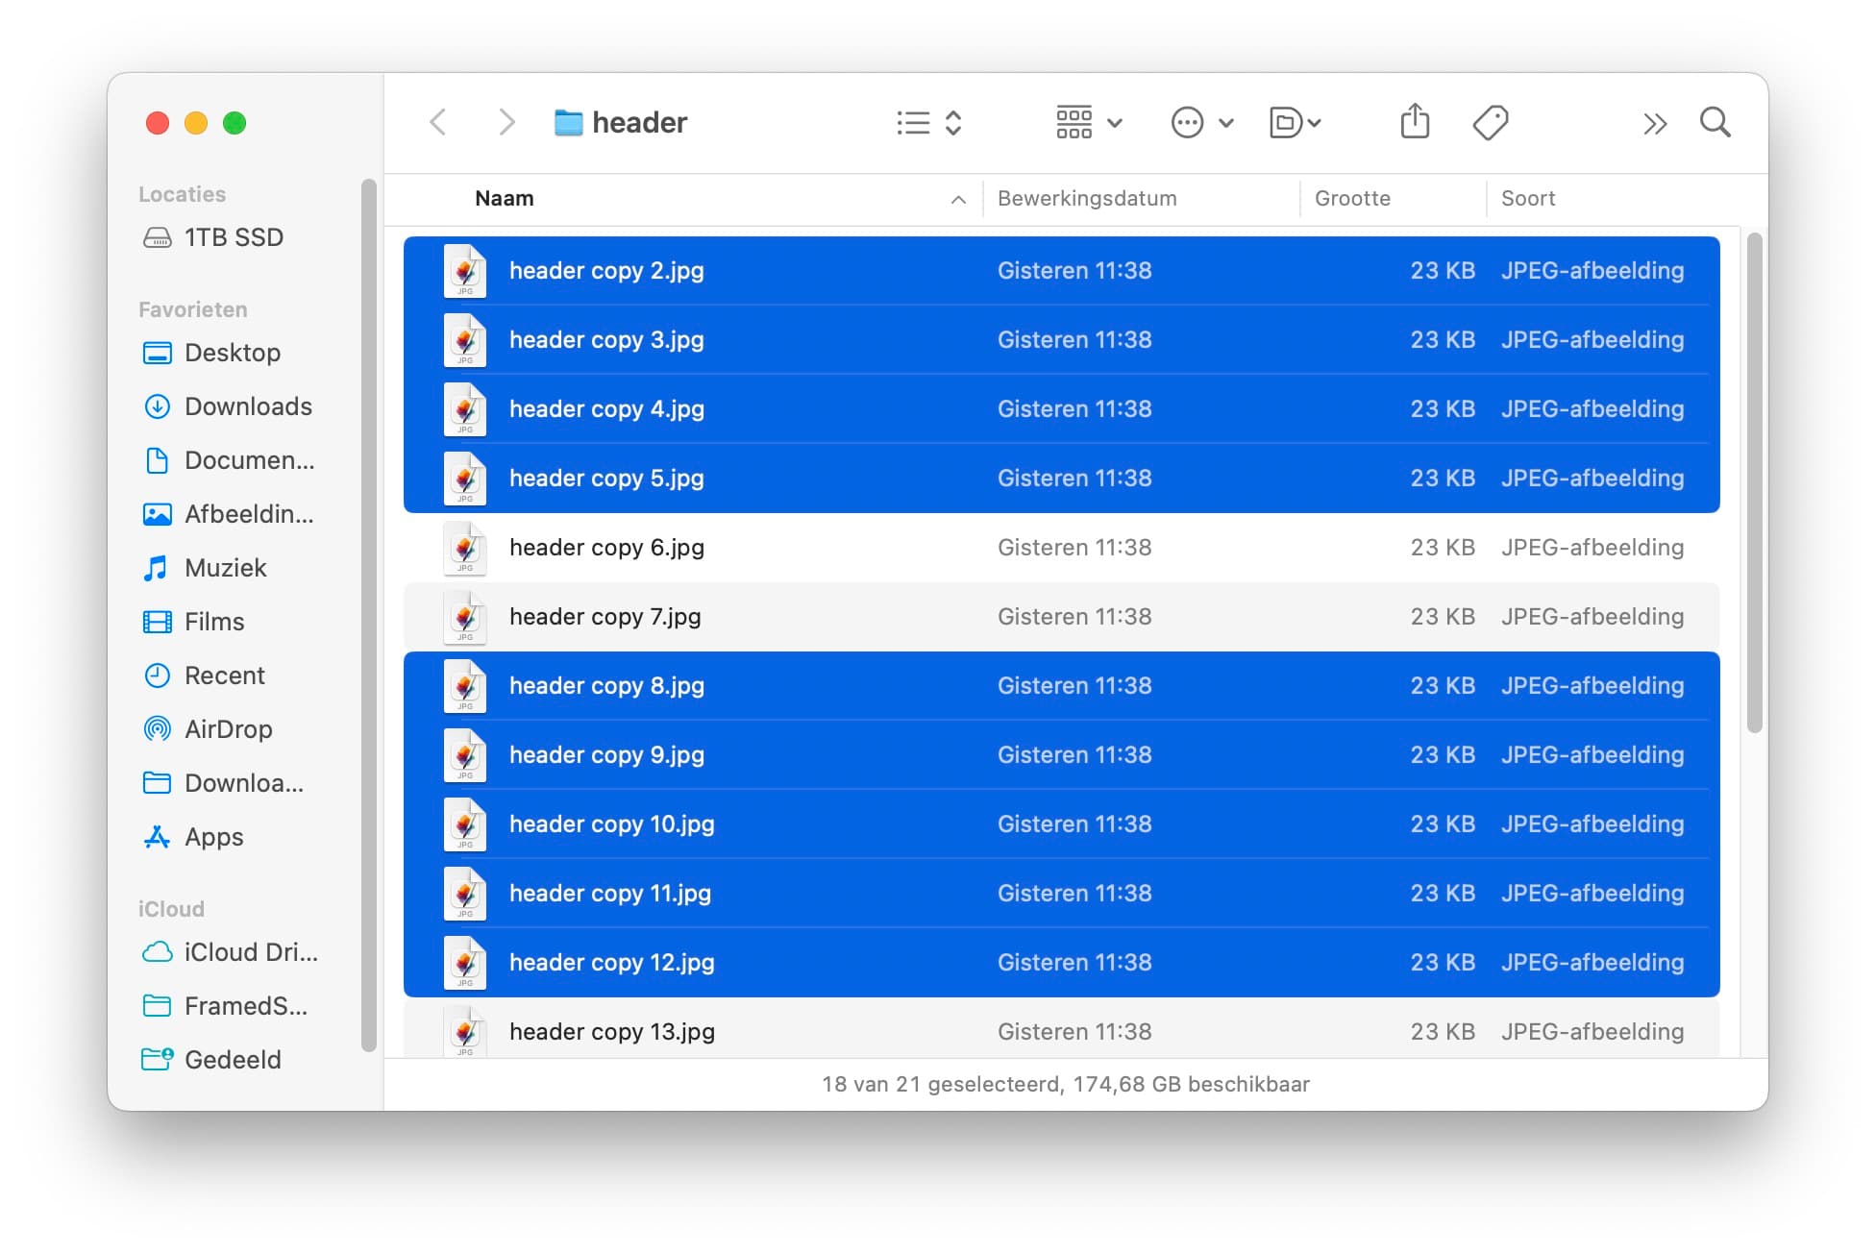Select file header copy 12.jpg
Image resolution: width=1876 pixels, height=1253 pixels.
(1061, 963)
